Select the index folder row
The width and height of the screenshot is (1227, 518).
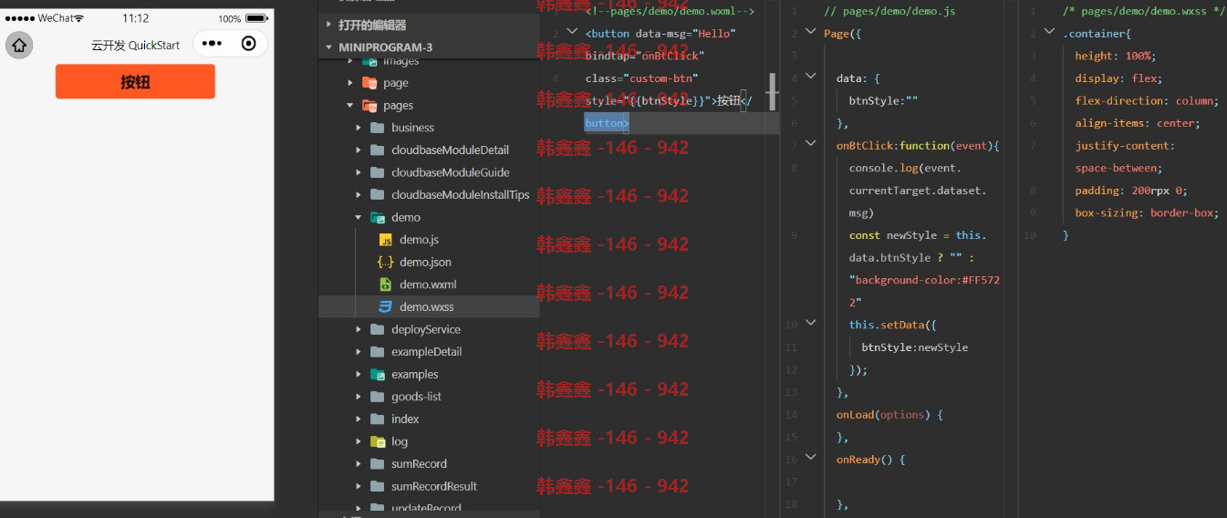coord(429,420)
